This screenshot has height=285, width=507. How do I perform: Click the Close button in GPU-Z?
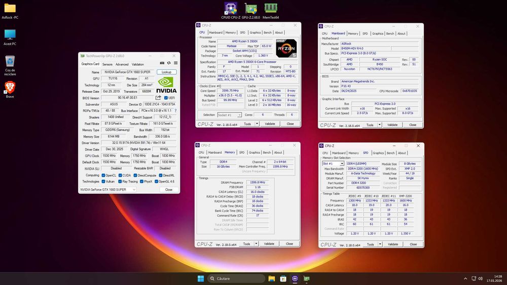point(169,189)
